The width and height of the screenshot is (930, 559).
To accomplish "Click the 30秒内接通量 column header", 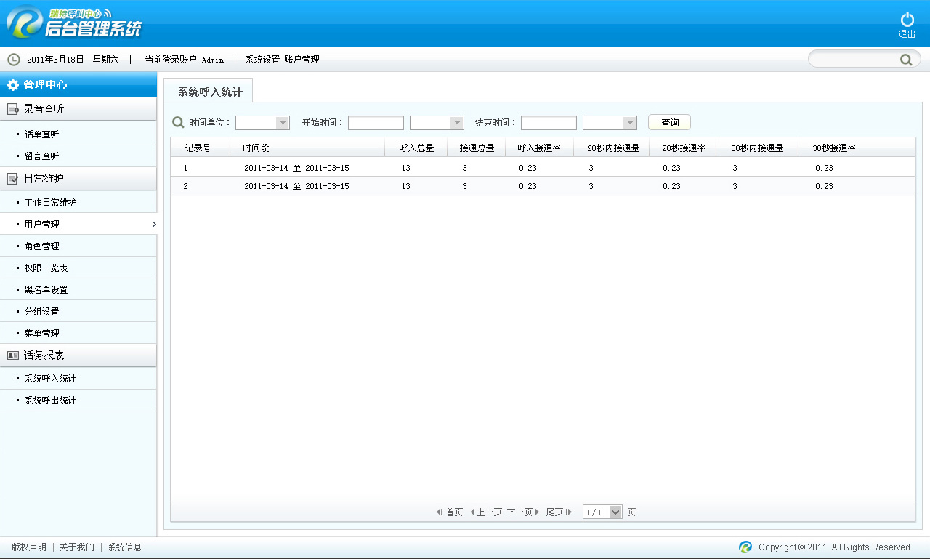I will (757, 148).
